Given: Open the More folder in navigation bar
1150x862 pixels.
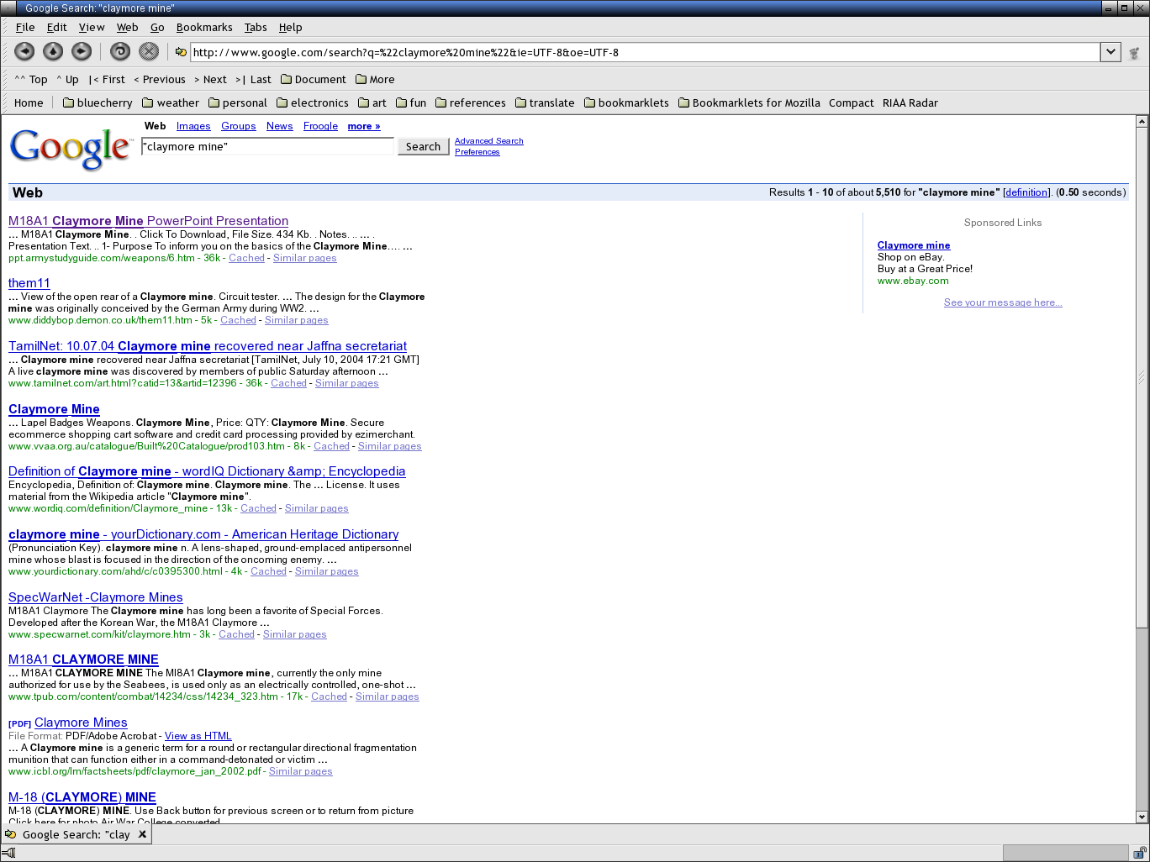Looking at the screenshot, I should 375,79.
